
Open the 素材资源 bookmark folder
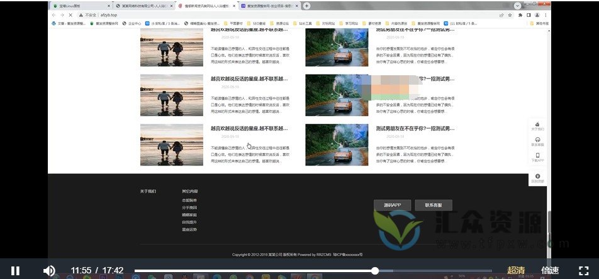pyautogui.click(x=372, y=23)
